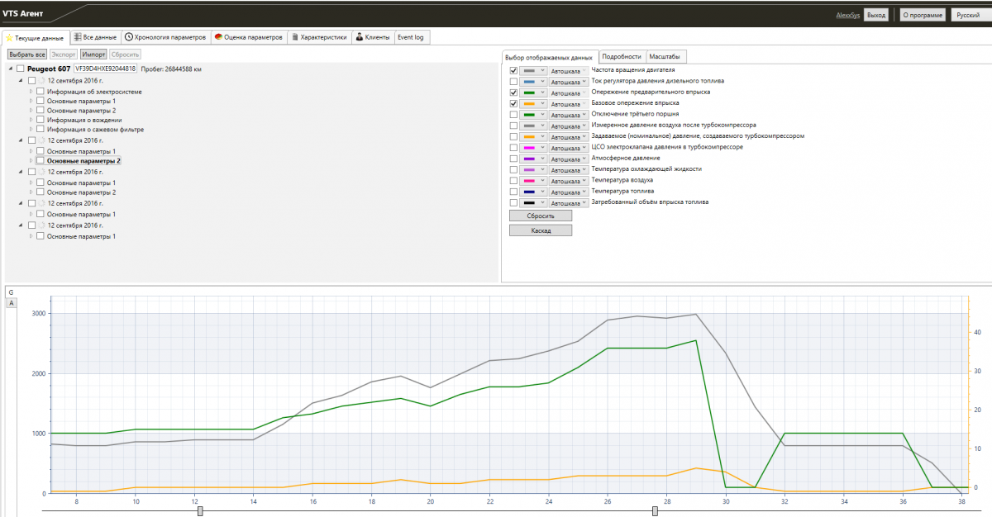Open color picker for Температура воздуха line
This screenshot has height=517, width=992.
coord(533,181)
